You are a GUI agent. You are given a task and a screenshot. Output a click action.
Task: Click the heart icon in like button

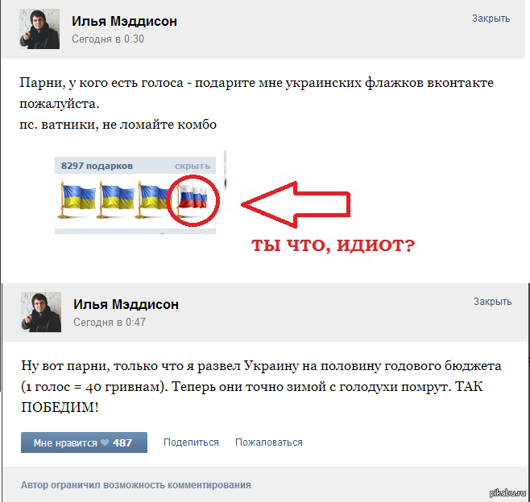point(105,442)
